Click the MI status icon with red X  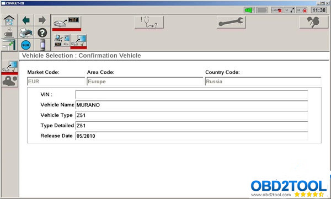(x=302, y=10)
